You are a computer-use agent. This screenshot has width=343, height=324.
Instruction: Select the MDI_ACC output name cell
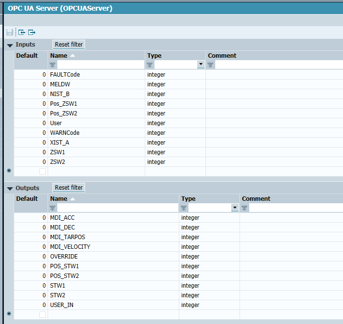[113, 218]
